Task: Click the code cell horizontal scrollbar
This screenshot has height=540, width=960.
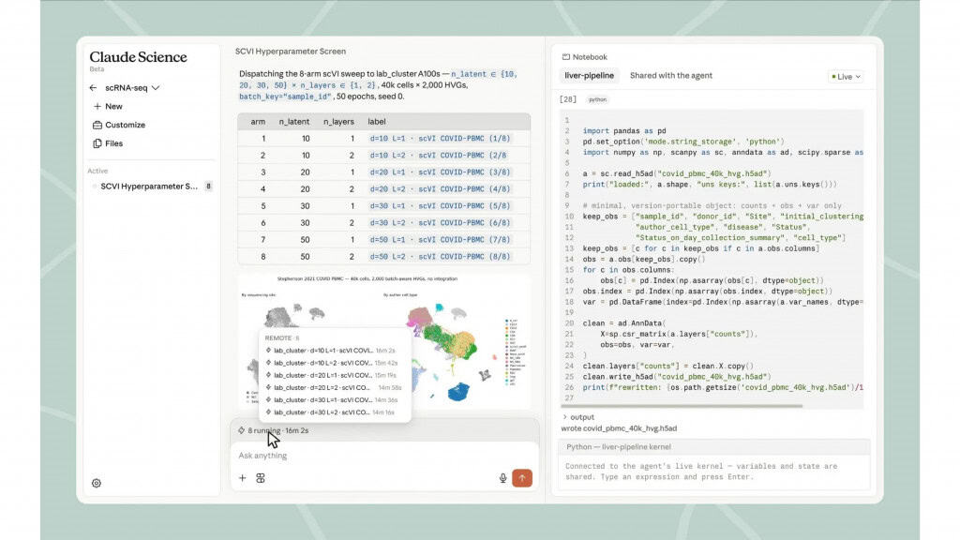Action: coord(682,405)
